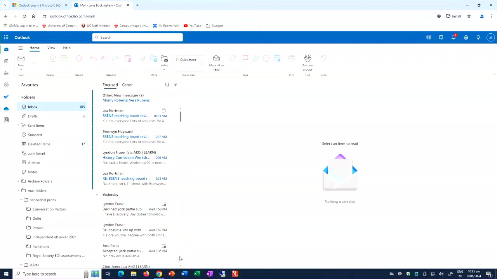Expand the Favorites folder group
The height and width of the screenshot is (279, 497).
[x=19, y=85]
